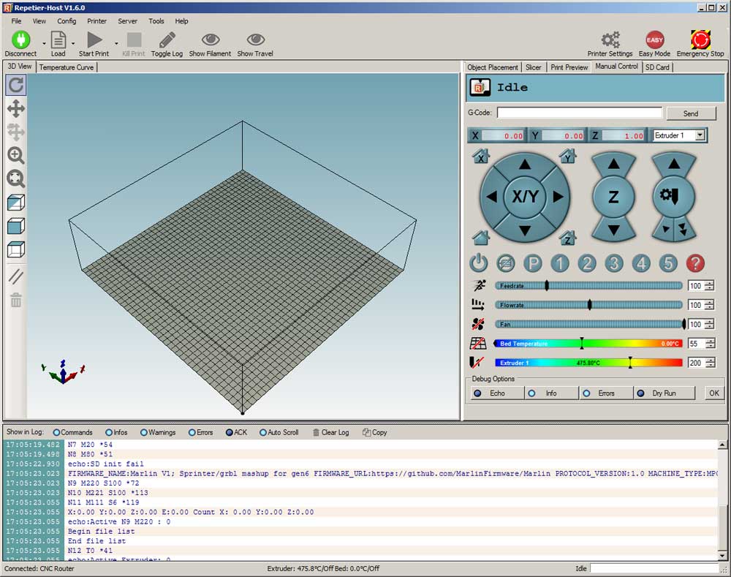Adjust the Flowrate value stepper
731x577 pixels.
710,305
